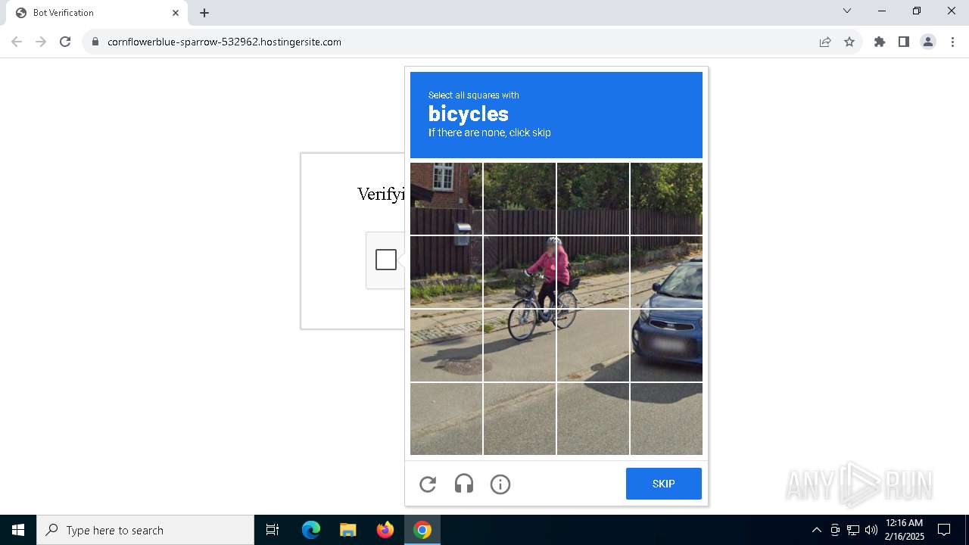Viewport: 969px width, 545px height.
Task: Click the share page icon
Action: tap(825, 42)
